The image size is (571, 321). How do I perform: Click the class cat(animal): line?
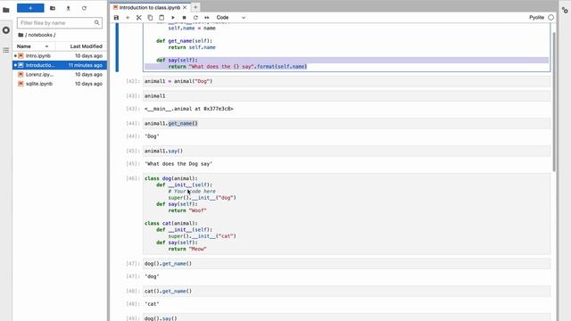click(x=170, y=224)
